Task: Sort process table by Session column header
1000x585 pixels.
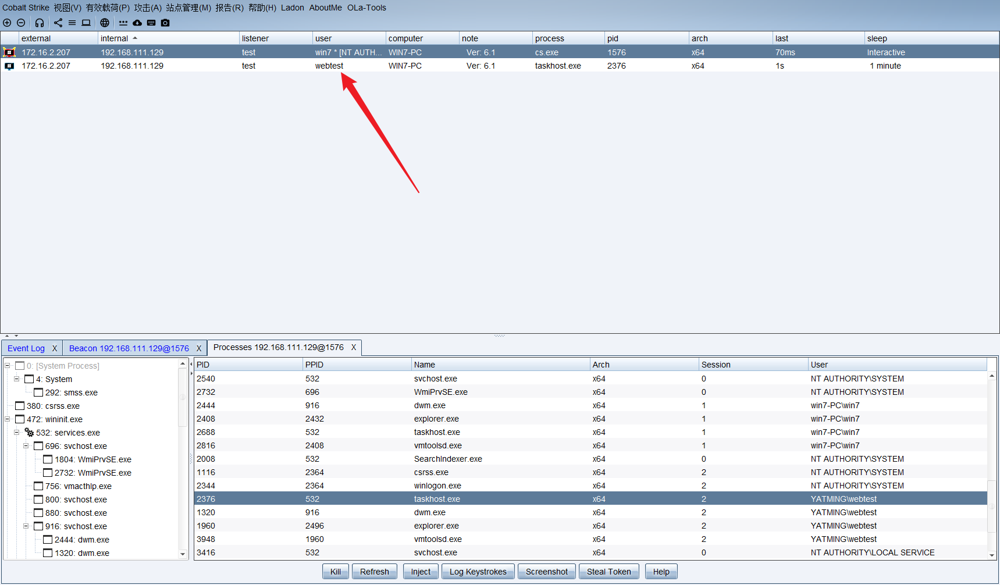Action: click(753, 365)
